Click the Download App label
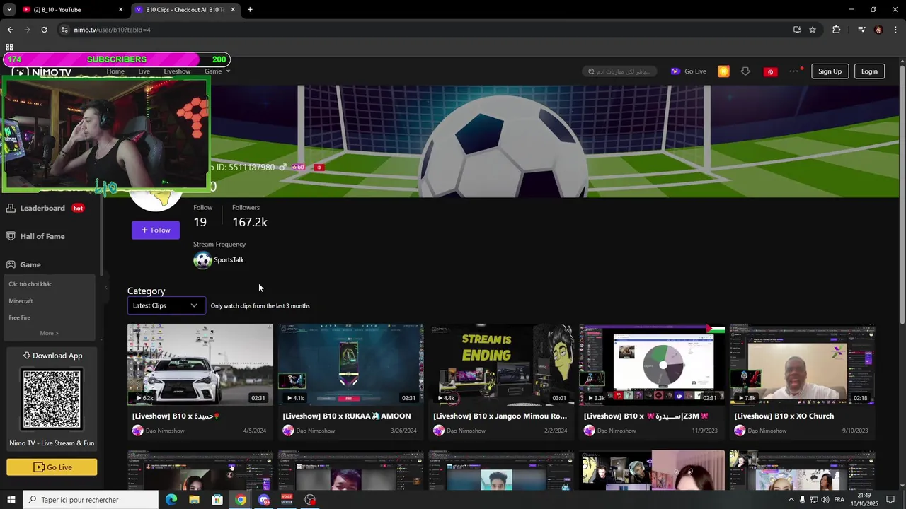 (x=52, y=356)
